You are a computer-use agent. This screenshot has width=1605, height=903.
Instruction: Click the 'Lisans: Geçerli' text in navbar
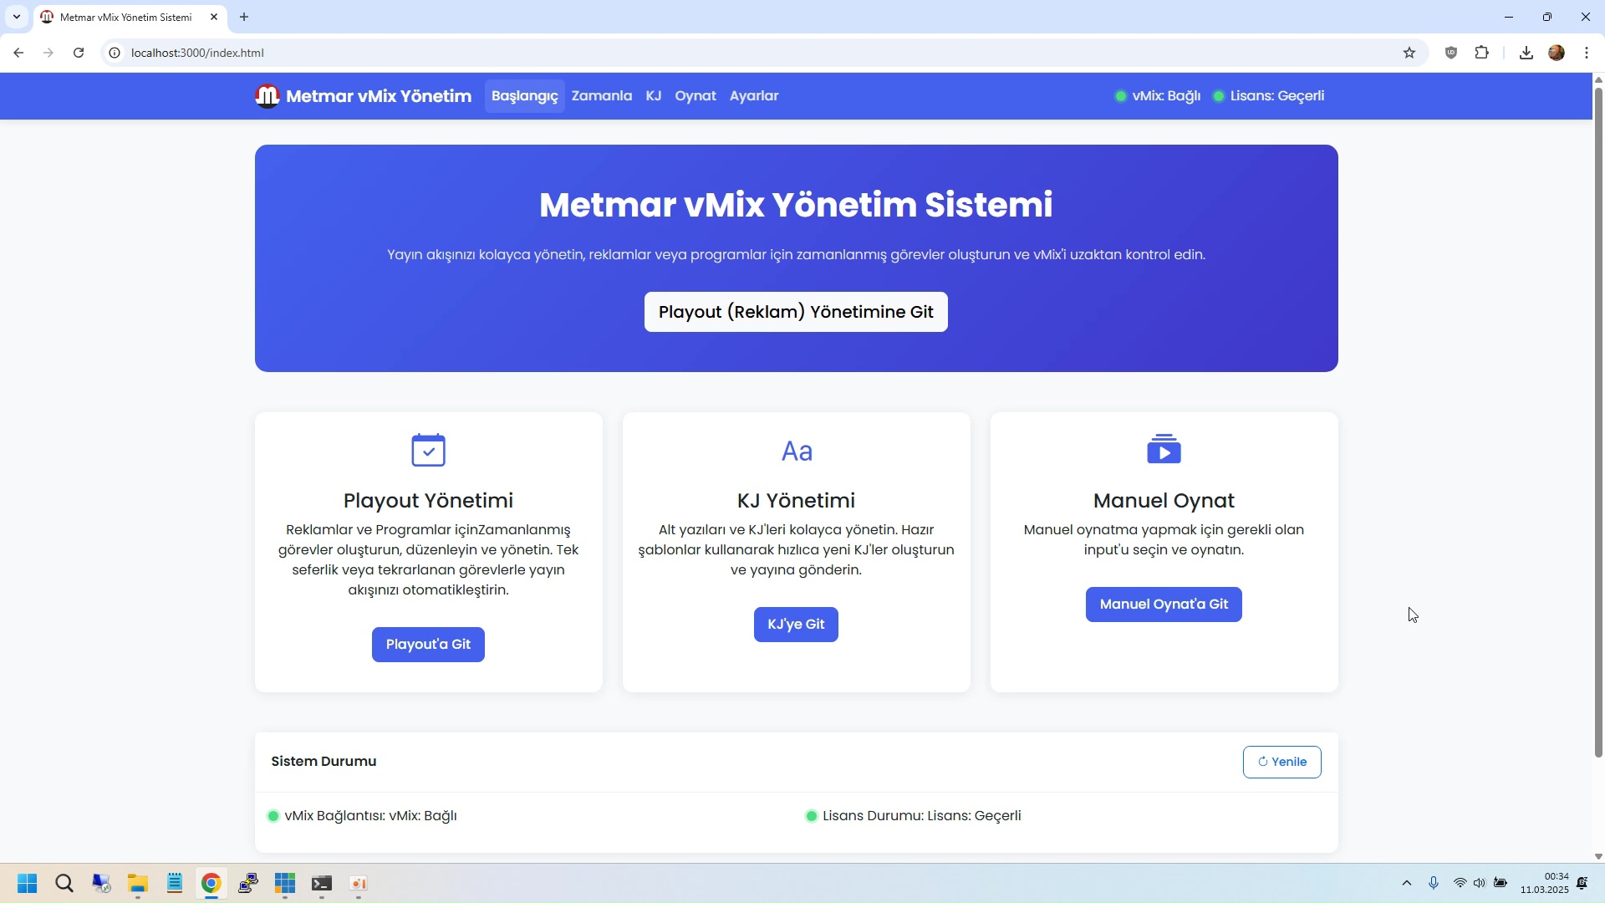tap(1277, 96)
